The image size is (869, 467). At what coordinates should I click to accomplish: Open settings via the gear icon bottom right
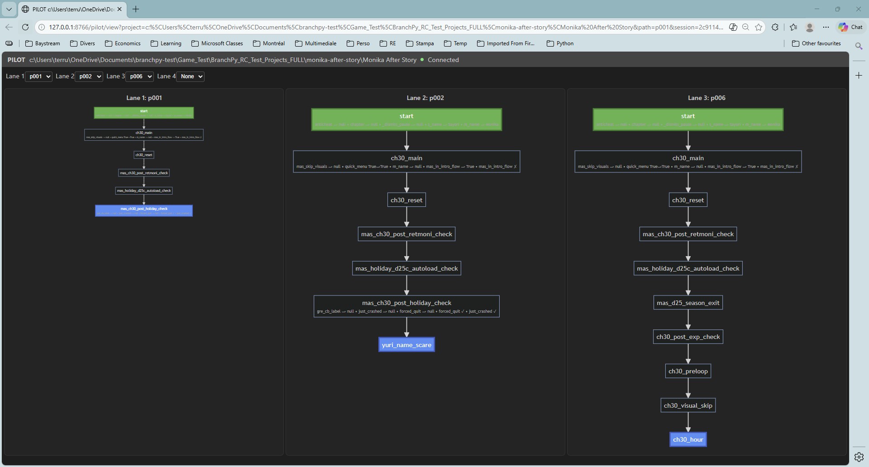click(x=859, y=457)
